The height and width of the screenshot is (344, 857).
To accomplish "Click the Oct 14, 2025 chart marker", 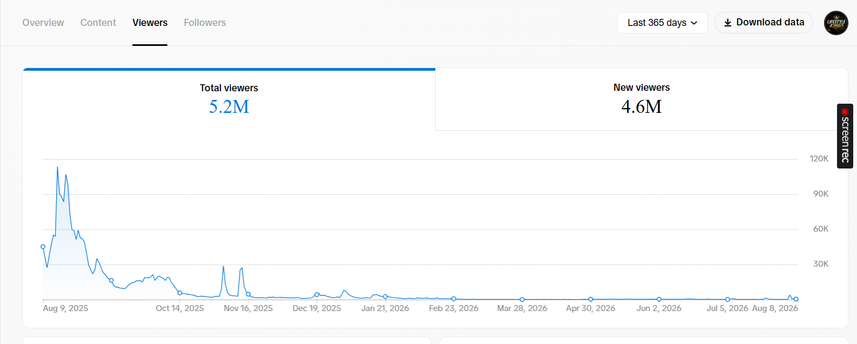I will coord(180,293).
